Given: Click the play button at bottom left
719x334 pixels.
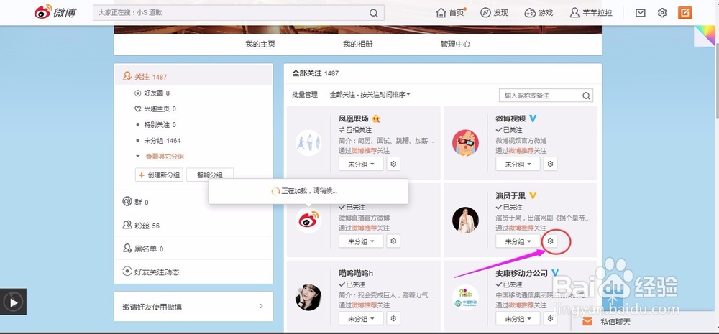Looking at the screenshot, I should 13,302.
